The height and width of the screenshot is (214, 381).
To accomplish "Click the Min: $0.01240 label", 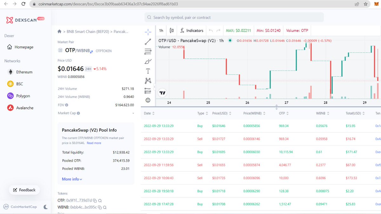I will tap(269, 30).
